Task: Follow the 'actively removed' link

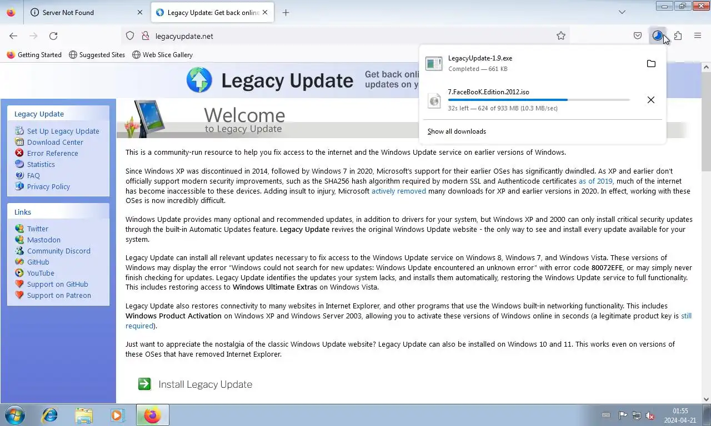Action: coord(399,191)
